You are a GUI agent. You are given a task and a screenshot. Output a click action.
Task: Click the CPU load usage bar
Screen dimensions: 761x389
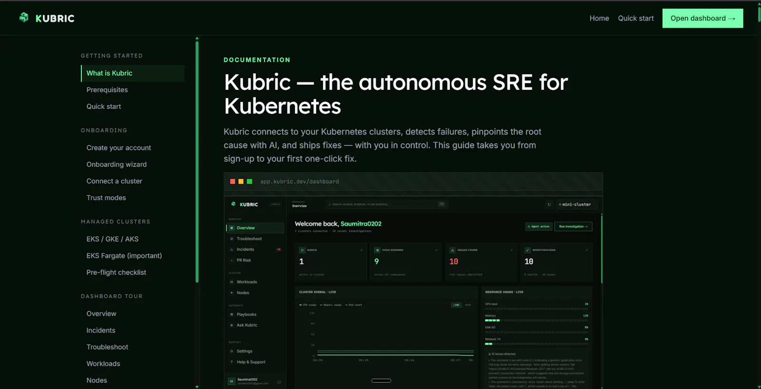[x=537, y=309]
